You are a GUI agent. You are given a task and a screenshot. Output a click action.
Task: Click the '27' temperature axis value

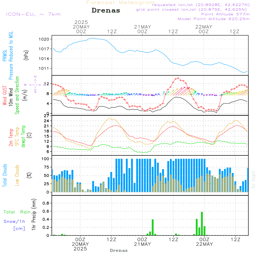coord(47,116)
